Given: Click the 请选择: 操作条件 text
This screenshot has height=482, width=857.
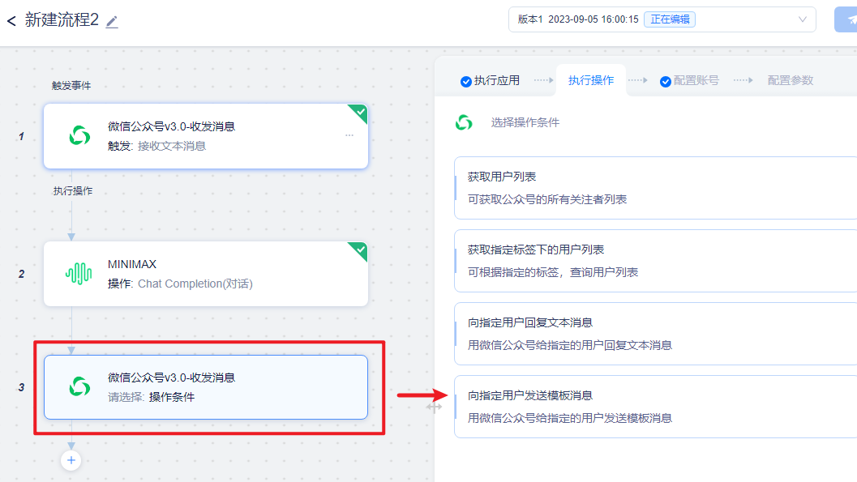Looking at the screenshot, I should 152,398.
